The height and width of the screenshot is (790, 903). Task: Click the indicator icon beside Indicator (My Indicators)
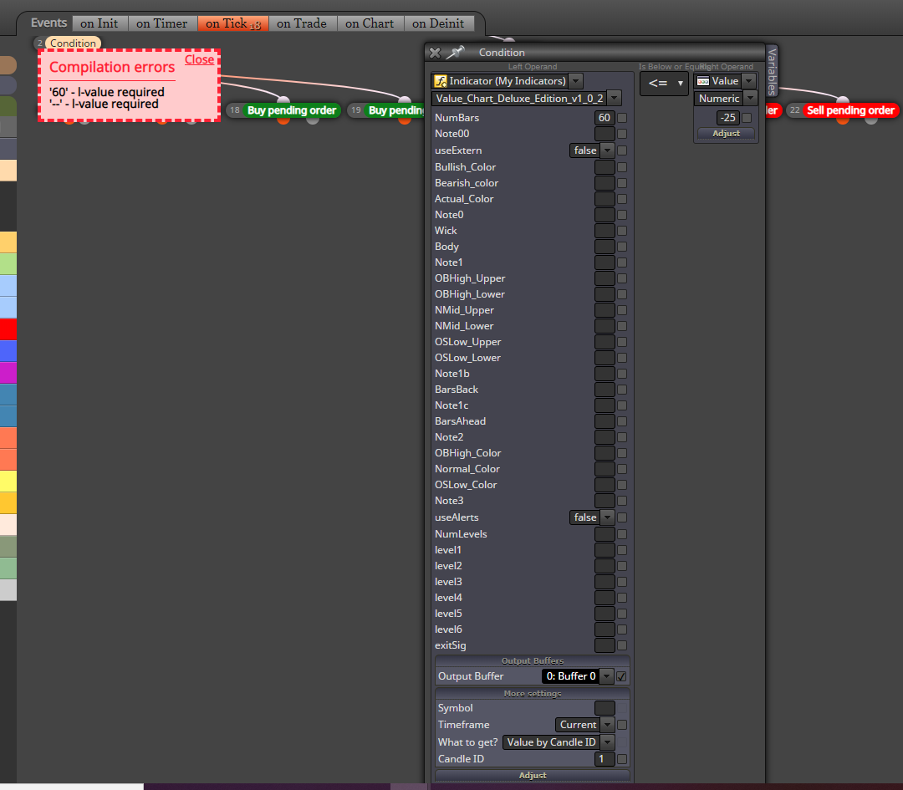[441, 81]
